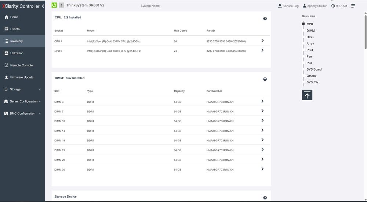Image resolution: width=367 pixels, height=202 pixels.
Task: Click the green power status icon
Action: point(54,5)
